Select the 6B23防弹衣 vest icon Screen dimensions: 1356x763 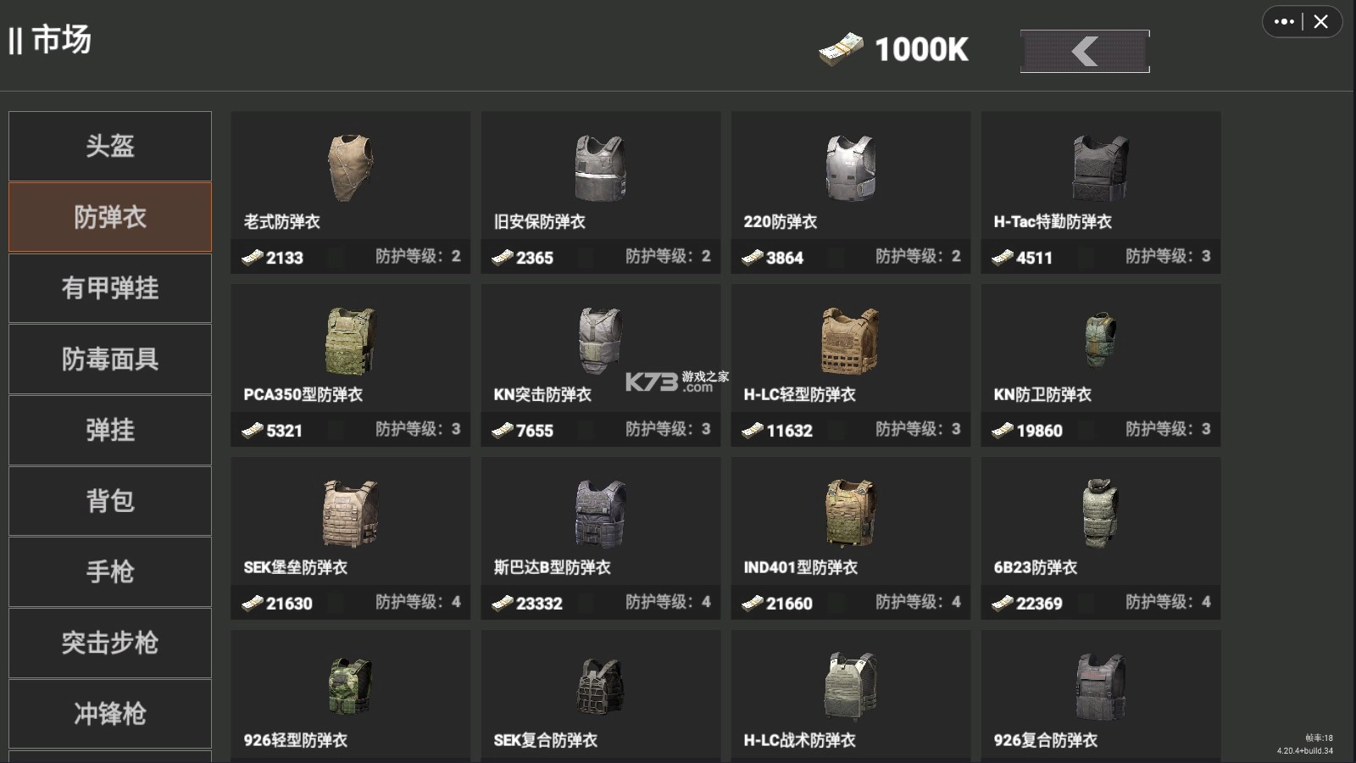click(1100, 513)
